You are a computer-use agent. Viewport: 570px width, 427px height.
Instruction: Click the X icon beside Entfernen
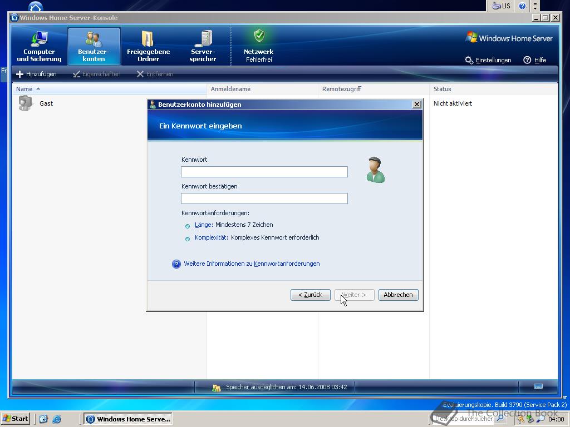[x=140, y=74]
